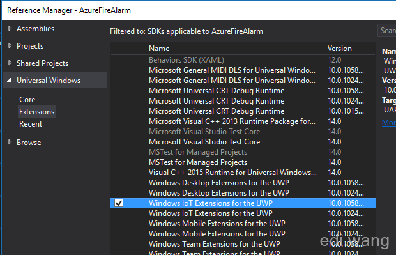Expand the Assemblies section

point(10,28)
